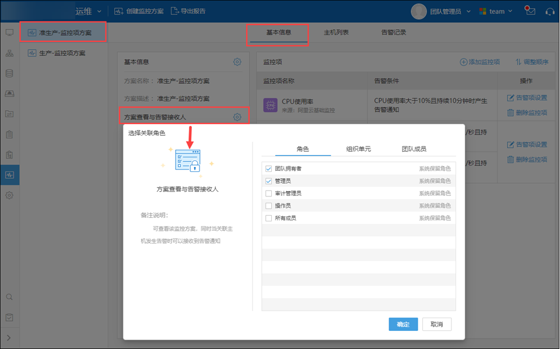Check the 所有成员 role checkbox

pos(268,218)
